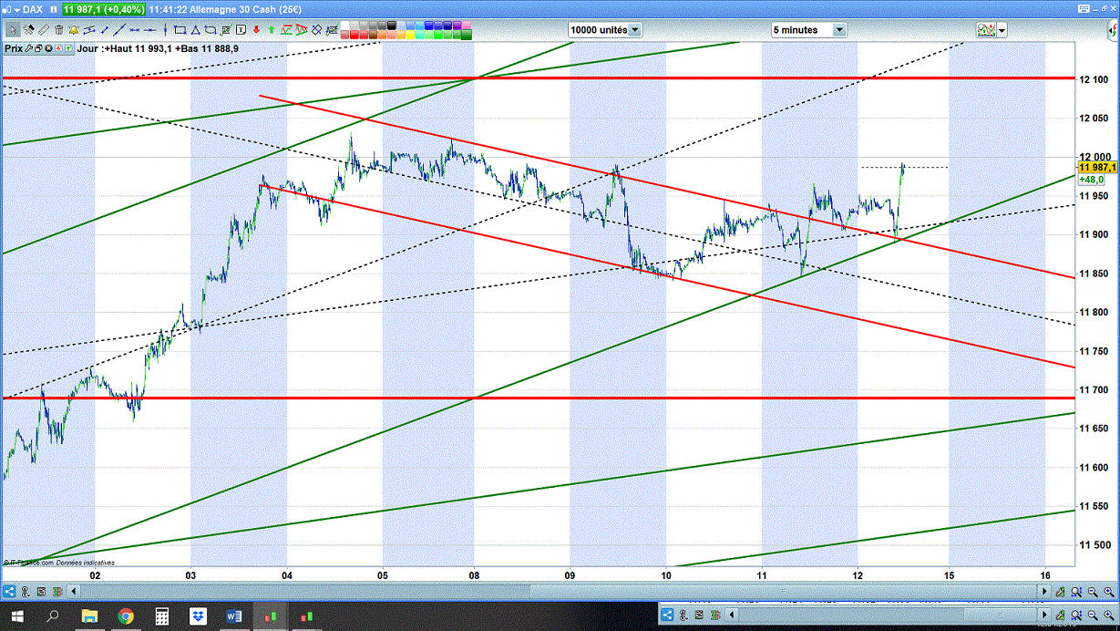Pick the white color swatch
The width and height of the screenshot is (1120, 631).
344,26
